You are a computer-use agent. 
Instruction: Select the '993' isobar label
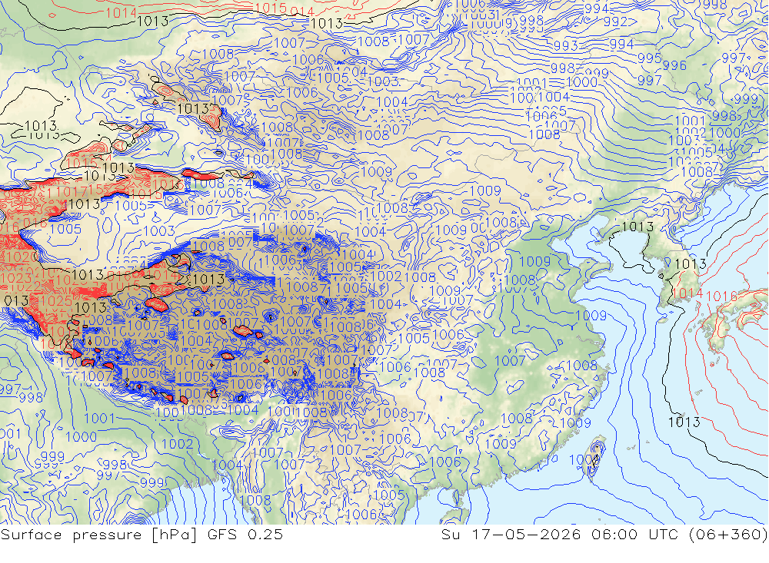[x=566, y=45]
